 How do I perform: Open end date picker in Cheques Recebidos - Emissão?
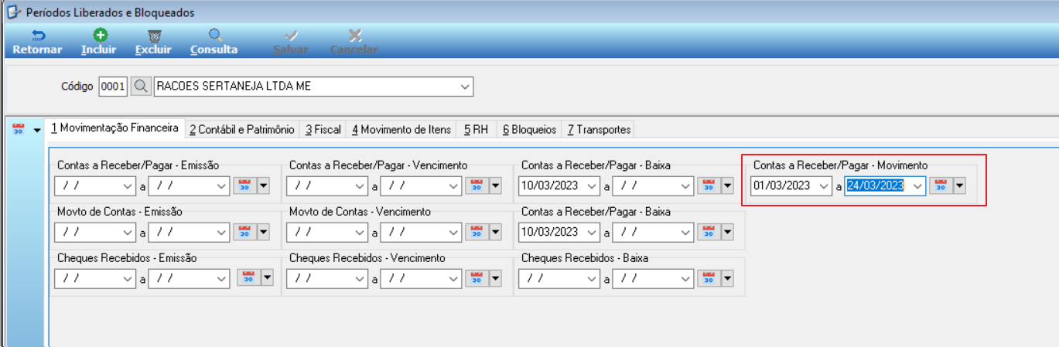222,278
